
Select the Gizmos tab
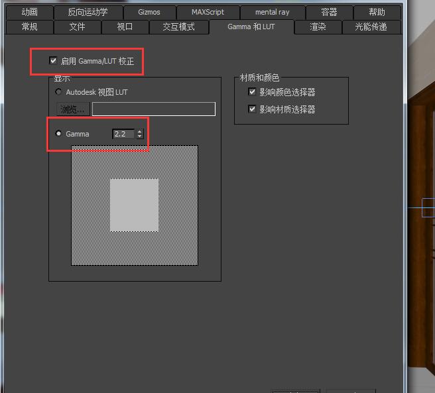click(x=149, y=12)
